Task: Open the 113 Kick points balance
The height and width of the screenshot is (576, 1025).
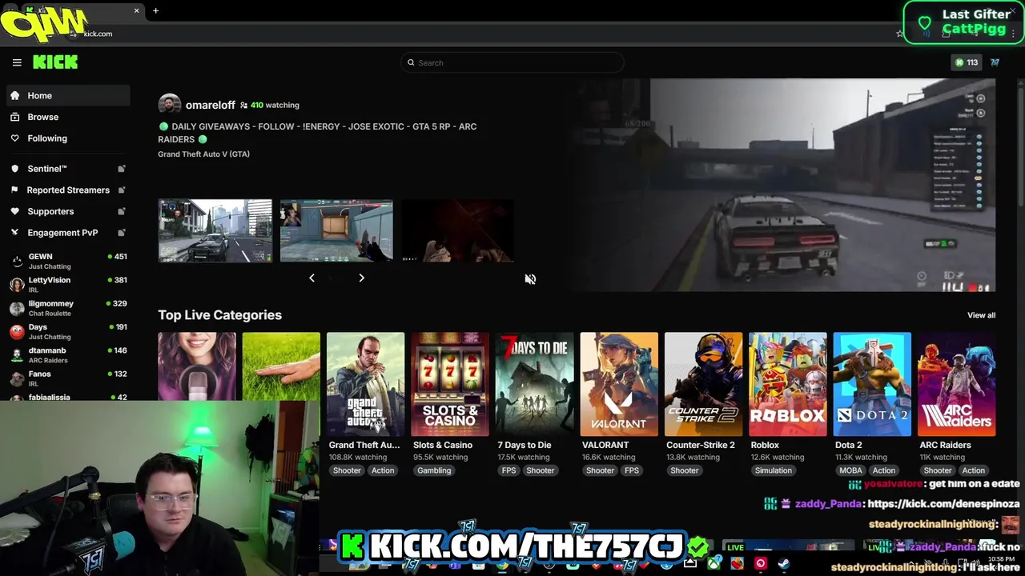Action: click(x=967, y=62)
